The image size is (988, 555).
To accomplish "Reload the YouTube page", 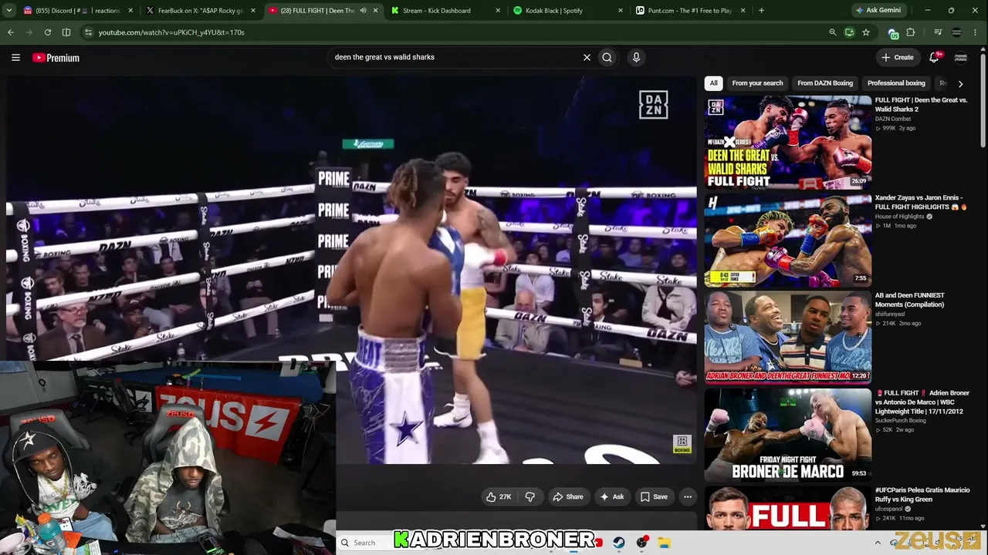I will pyautogui.click(x=48, y=32).
